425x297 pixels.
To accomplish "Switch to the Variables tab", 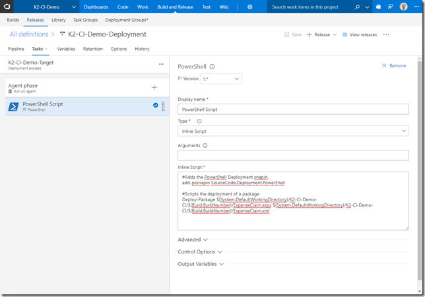I will point(66,49).
